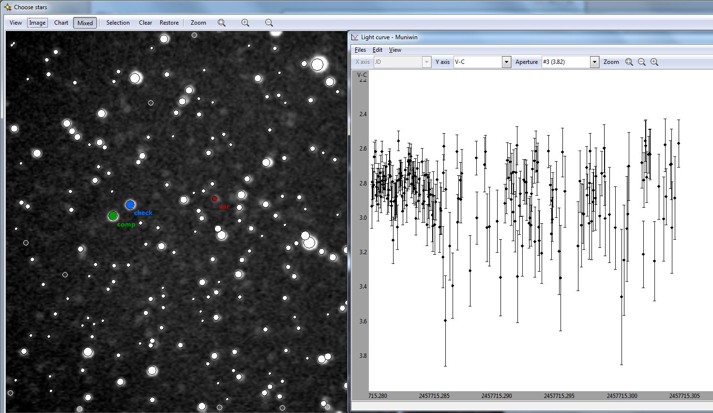Open the Files menu in Light curve
The height and width of the screenshot is (413, 713).
(360, 50)
